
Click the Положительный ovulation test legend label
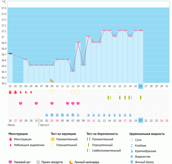[x=67, y=139]
